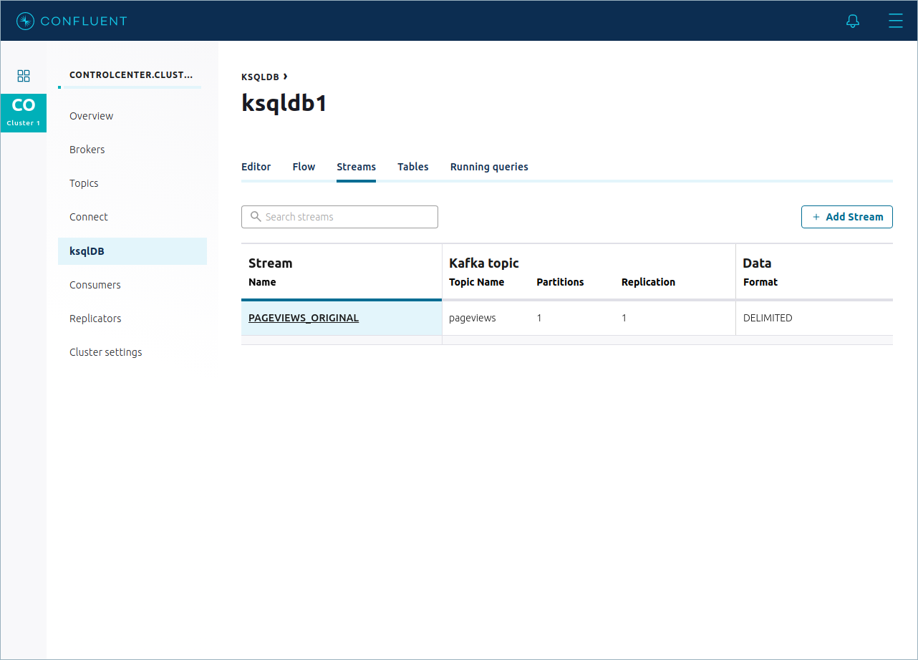918x660 pixels.
Task: Click the DELIMITED format cell
Action: click(x=768, y=318)
